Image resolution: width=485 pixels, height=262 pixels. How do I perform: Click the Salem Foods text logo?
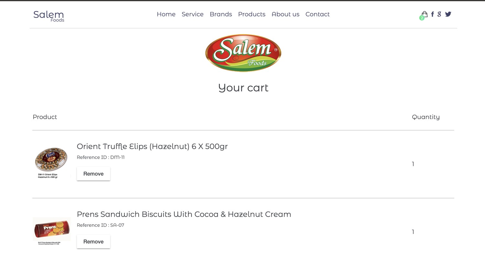(x=48, y=16)
